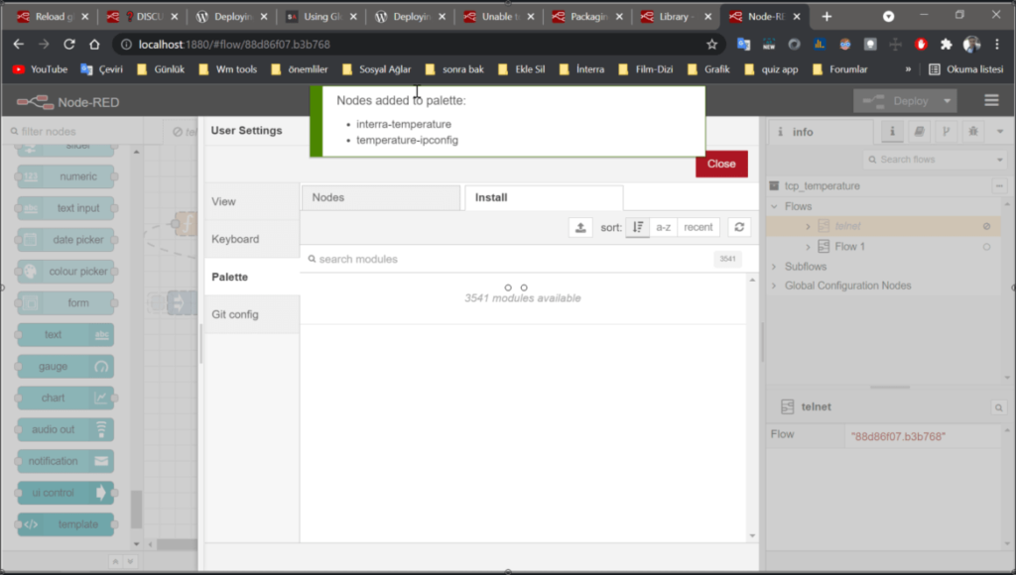Select the text input node
Screen dimensions: 1016x575
(x=65, y=208)
